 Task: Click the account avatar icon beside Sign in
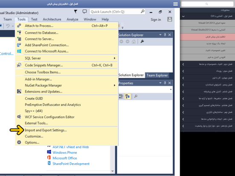[x=170, y=19]
